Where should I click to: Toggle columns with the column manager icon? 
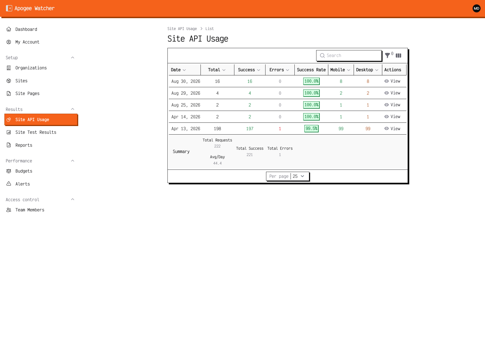[399, 55]
